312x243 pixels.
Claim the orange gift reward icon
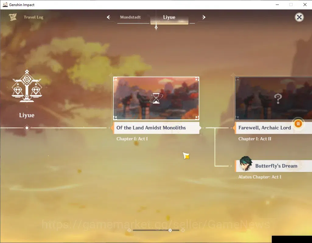pyautogui.click(x=298, y=124)
